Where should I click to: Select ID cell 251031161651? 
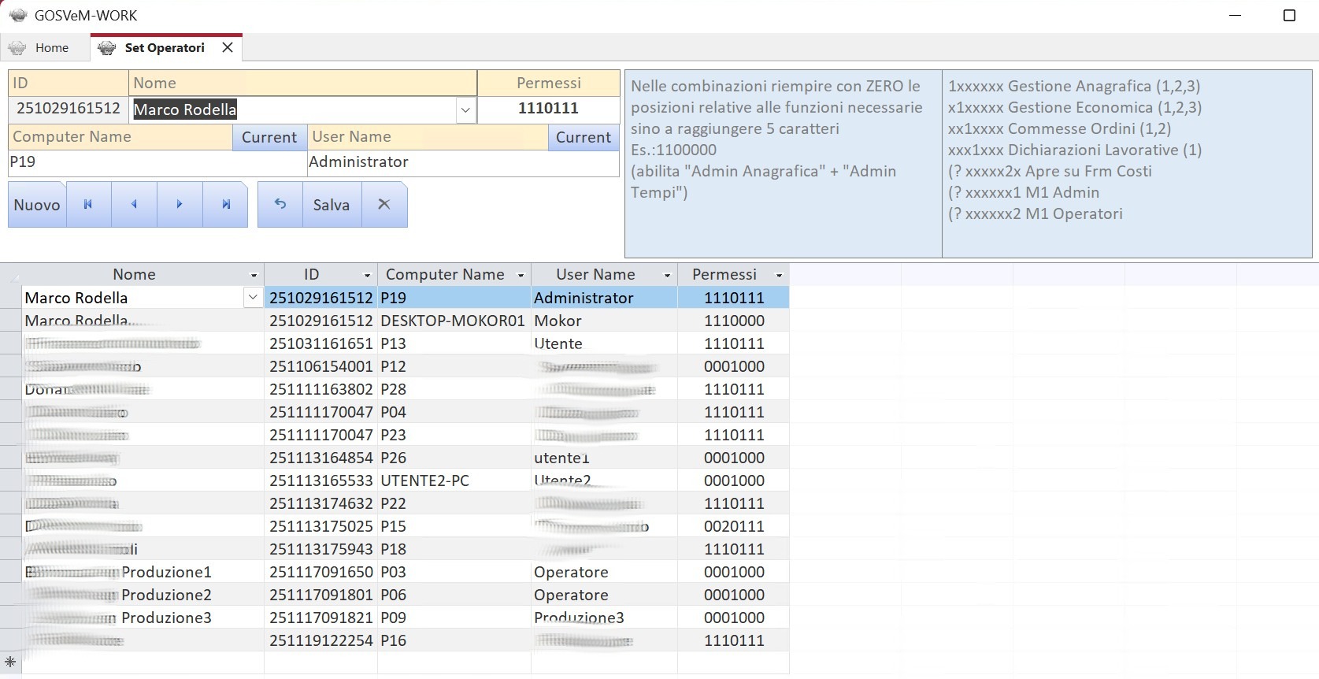tap(320, 343)
